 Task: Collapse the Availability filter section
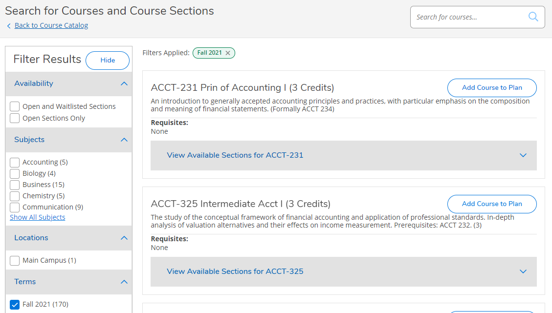point(124,83)
